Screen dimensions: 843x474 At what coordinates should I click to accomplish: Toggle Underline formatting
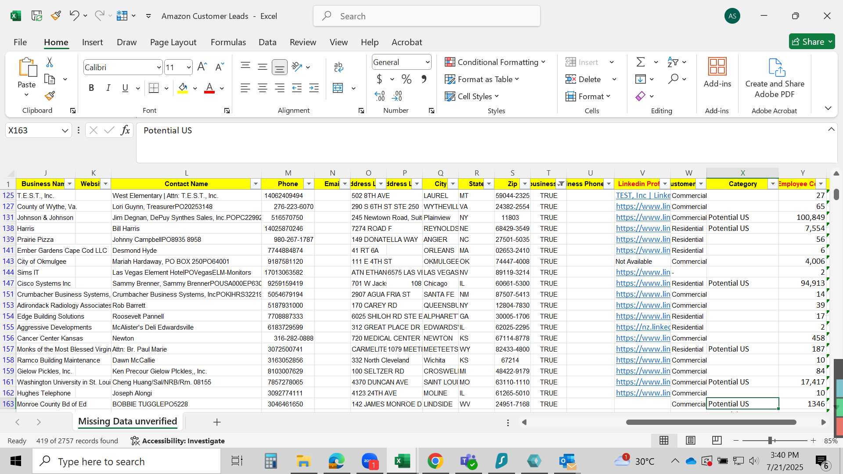click(x=125, y=88)
